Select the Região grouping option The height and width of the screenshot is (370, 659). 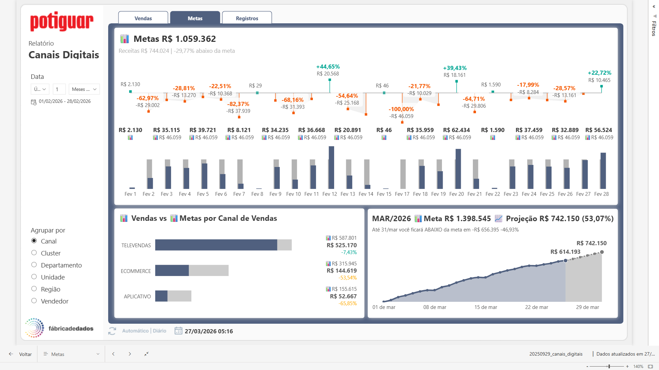pos(34,288)
